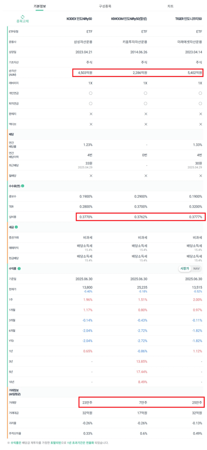Click 거래대금 value 17억원
This screenshot has height=450, width=207.
click(143, 413)
